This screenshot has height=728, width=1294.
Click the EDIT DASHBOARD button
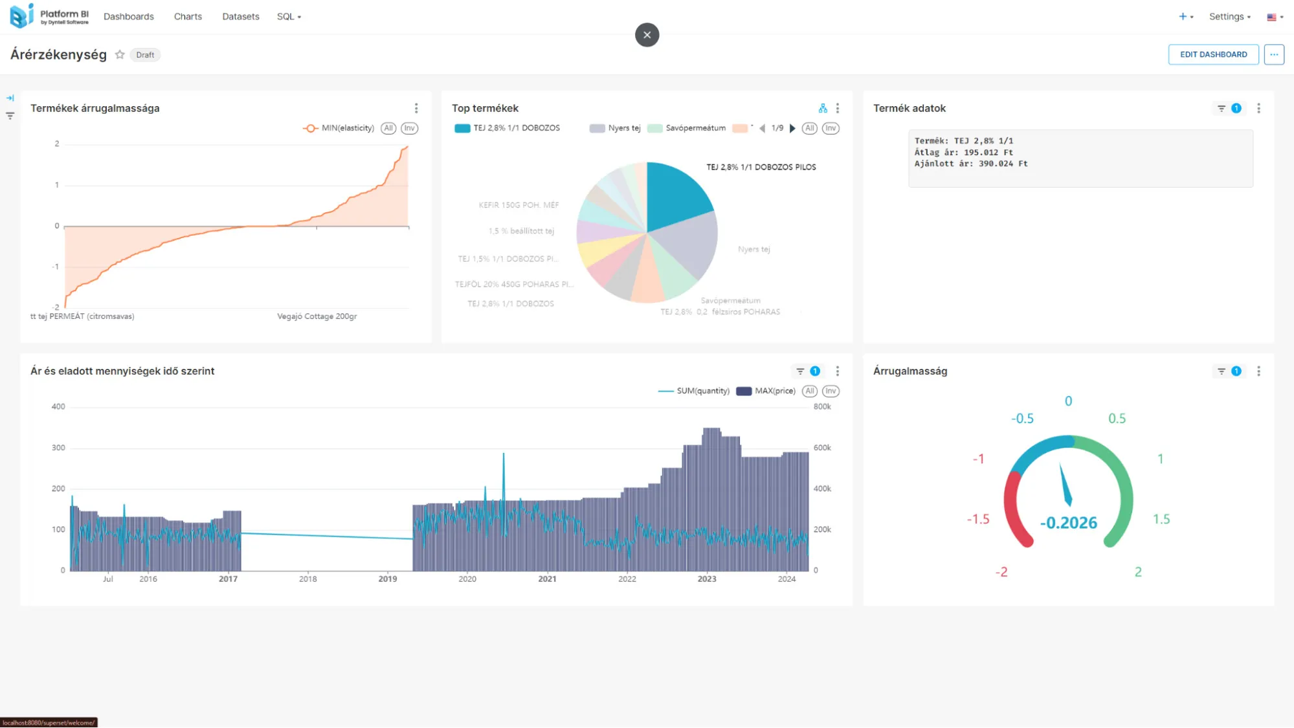(1213, 54)
